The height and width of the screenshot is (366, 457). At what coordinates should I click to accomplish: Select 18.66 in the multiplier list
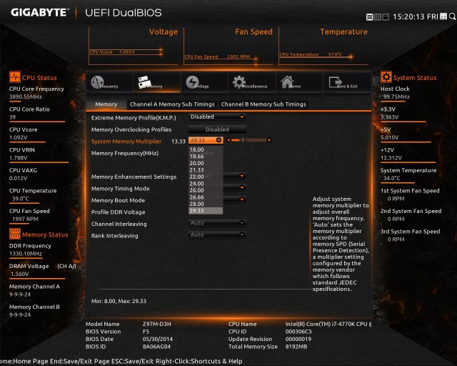click(206, 157)
